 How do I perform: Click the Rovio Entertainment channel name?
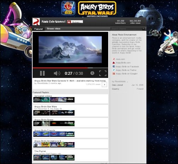(x=54, y=22)
